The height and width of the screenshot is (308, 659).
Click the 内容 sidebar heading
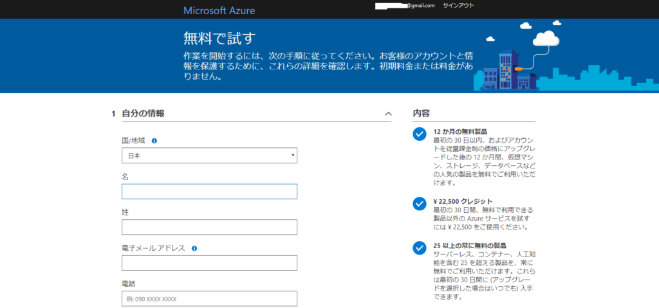[x=421, y=113]
